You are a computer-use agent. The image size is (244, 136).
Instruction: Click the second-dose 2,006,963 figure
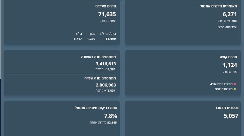106,85
